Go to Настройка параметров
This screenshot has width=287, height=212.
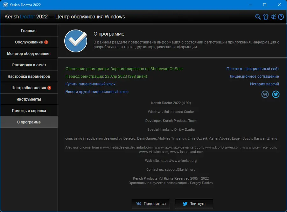coord(29,76)
